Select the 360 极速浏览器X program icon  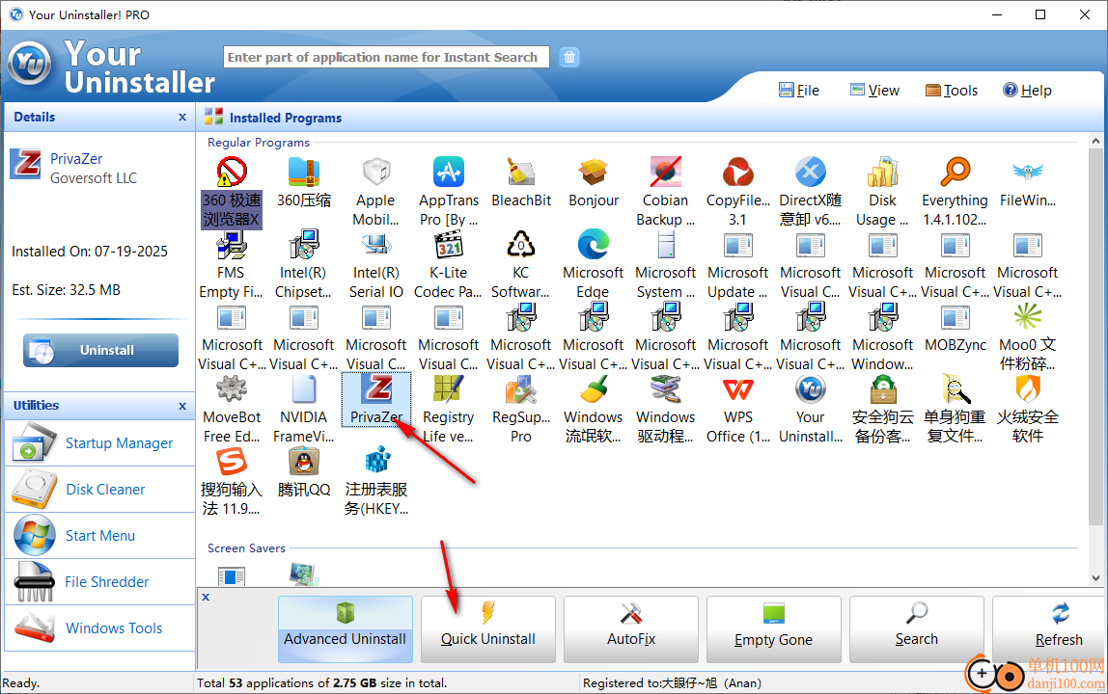(231, 172)
